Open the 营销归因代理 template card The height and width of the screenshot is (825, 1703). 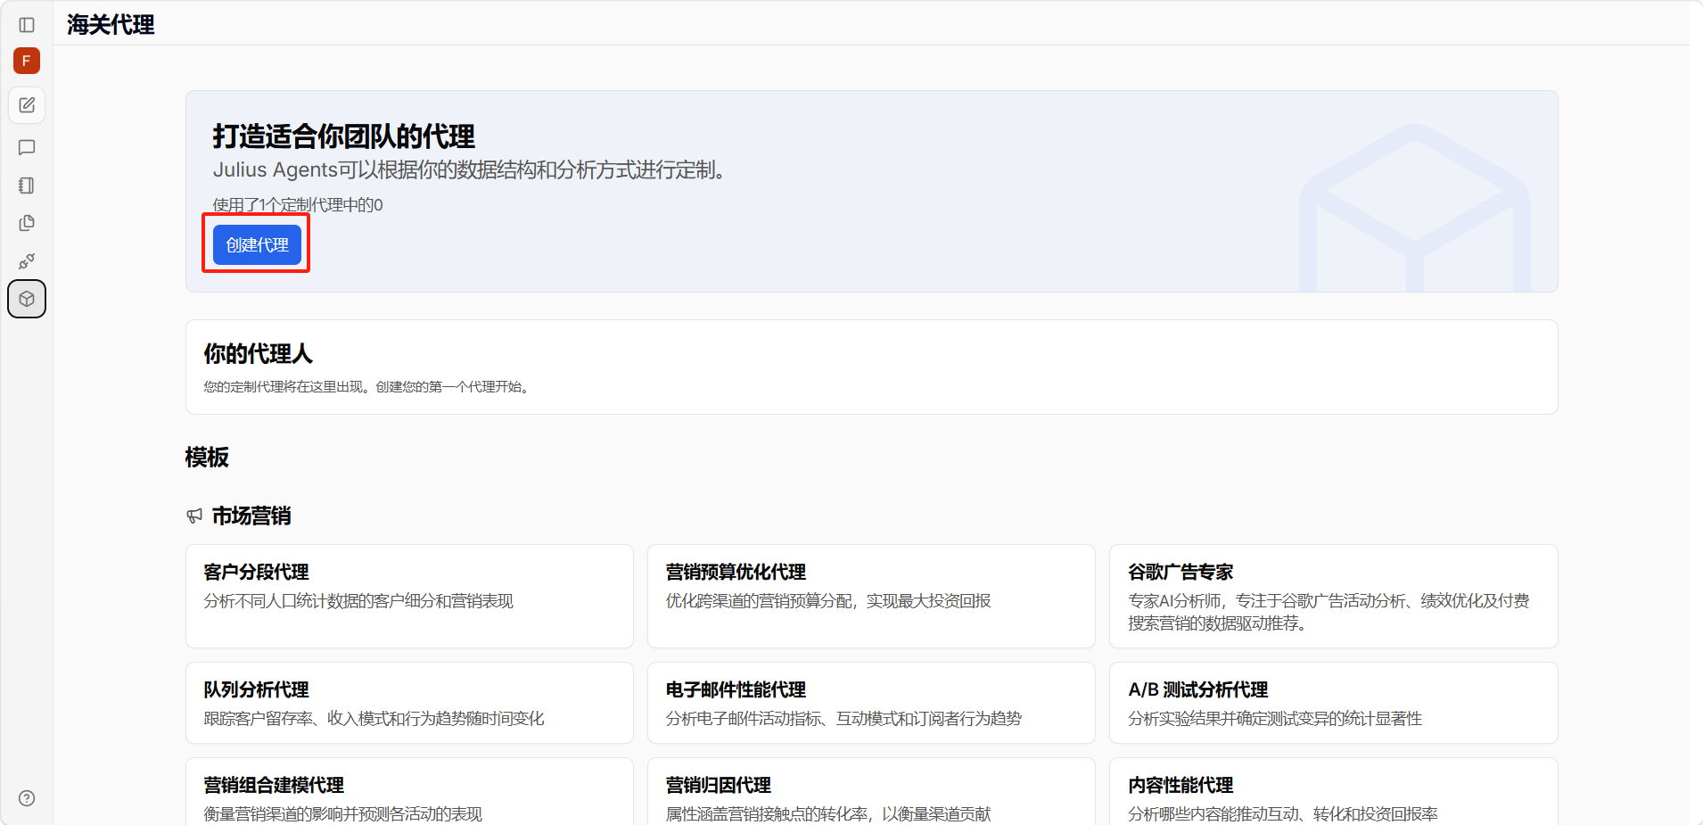[x=871, y=792]
